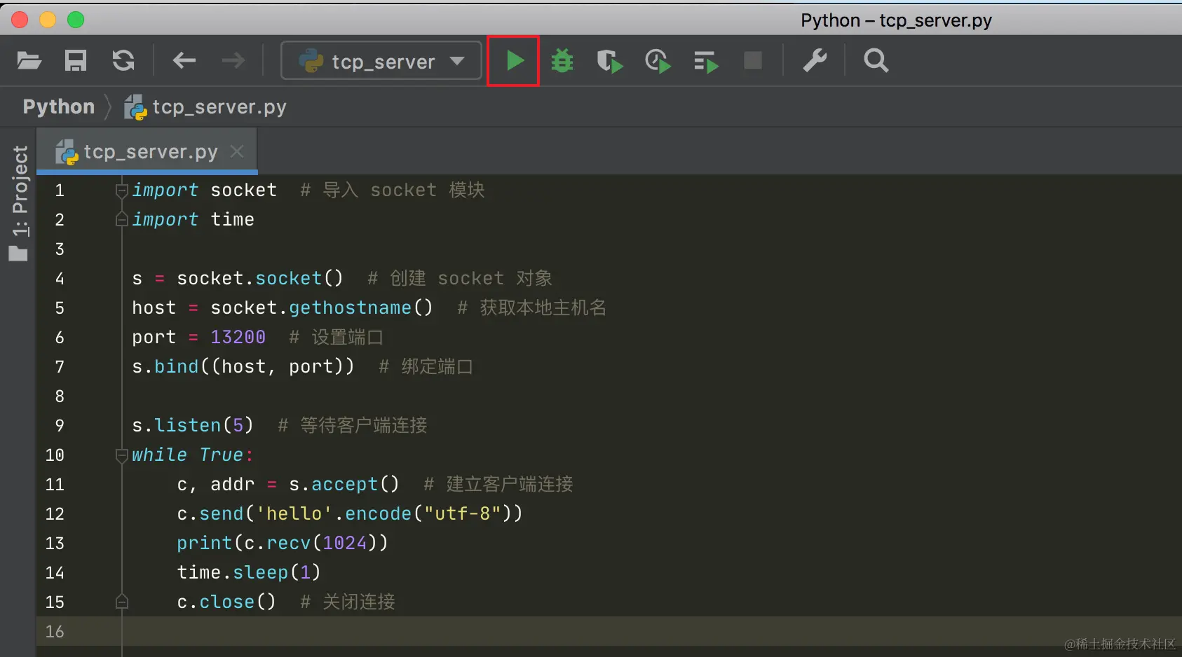This screenshot has height=657, width=1182.
Task: Click the word gethostname on line 5
Action: 351,307
